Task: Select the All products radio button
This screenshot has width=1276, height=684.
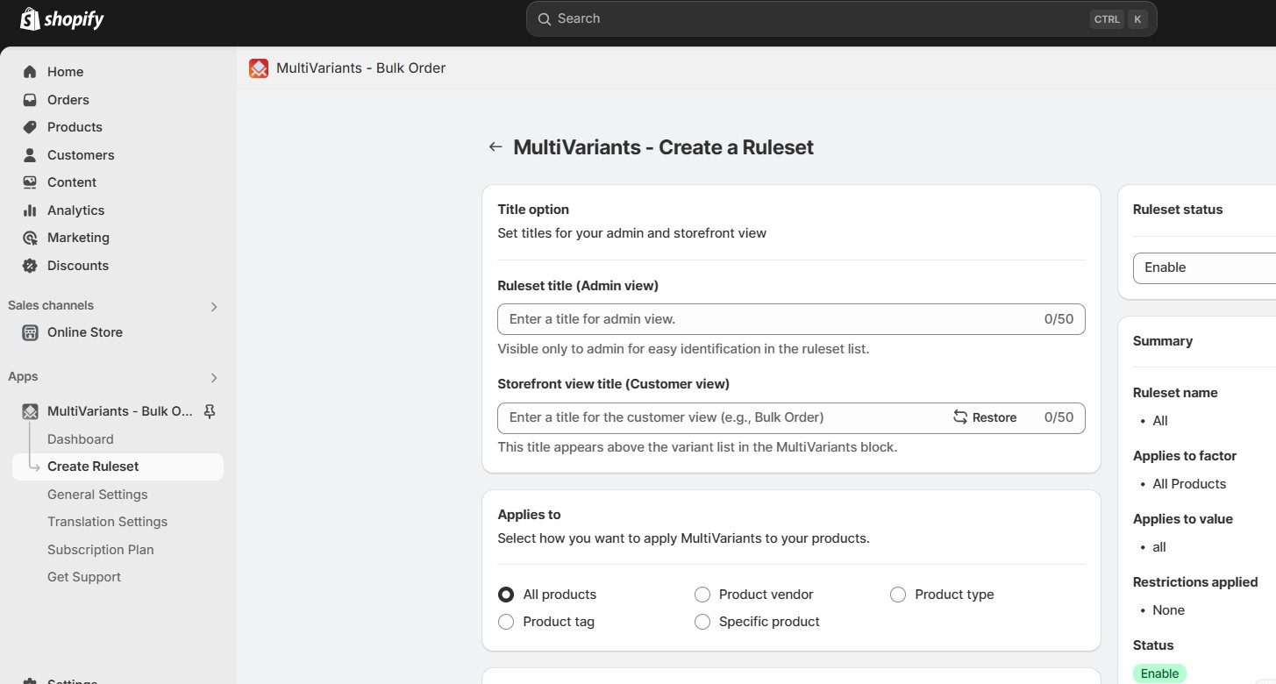Action: pyautogui.click(x=506, y=594)
